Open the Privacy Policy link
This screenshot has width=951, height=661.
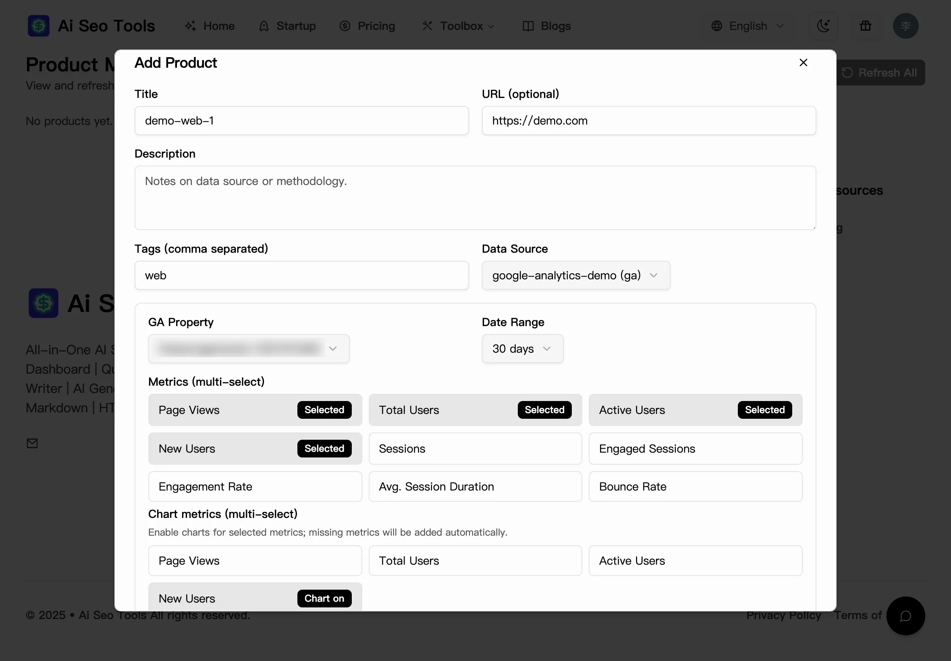784,615
